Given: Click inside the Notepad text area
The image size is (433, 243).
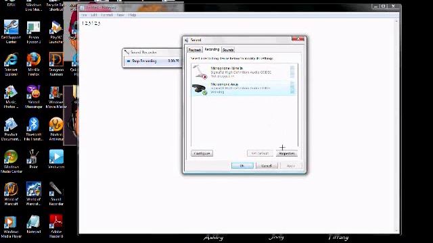Looking at the screenshot, I should 237,126.
